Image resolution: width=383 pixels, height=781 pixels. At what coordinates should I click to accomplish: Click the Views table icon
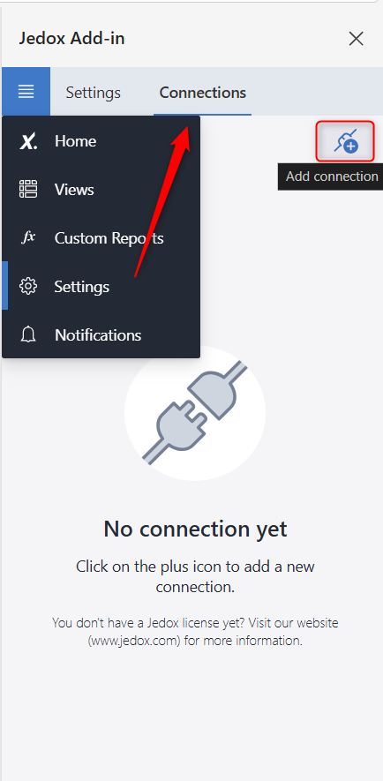point(28,190)
